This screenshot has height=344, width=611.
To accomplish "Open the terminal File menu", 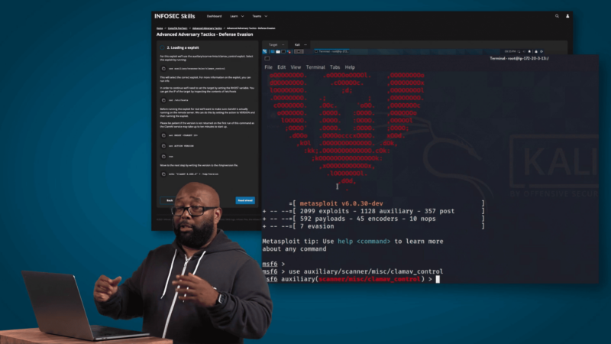I will [270, 67].
